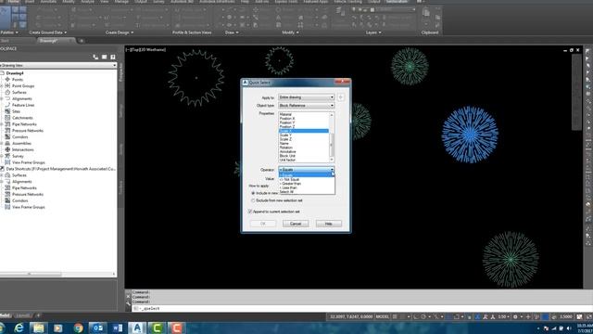Open the Apply to dropdown
The width and height of the screenshot is (593, 334).
[307, 97]
